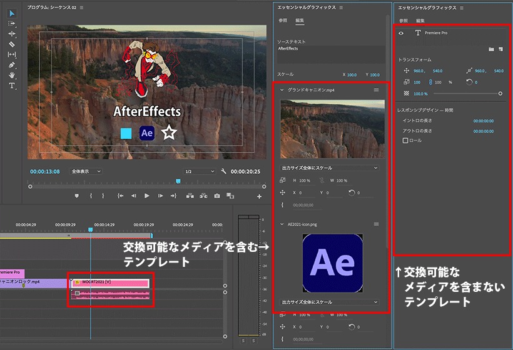Select the Hand tool

click(12, 75)
